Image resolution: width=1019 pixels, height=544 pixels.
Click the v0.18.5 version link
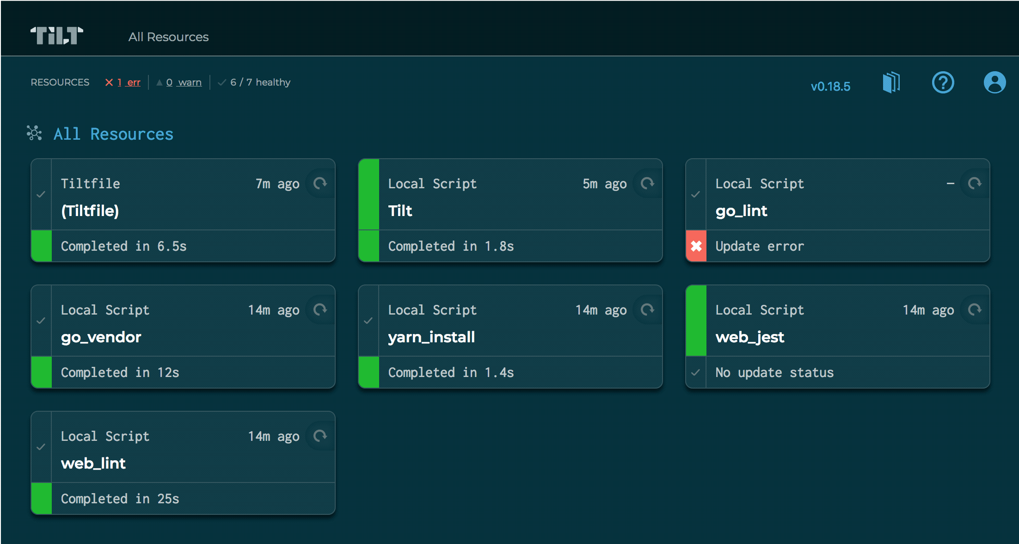coord(830,87)
